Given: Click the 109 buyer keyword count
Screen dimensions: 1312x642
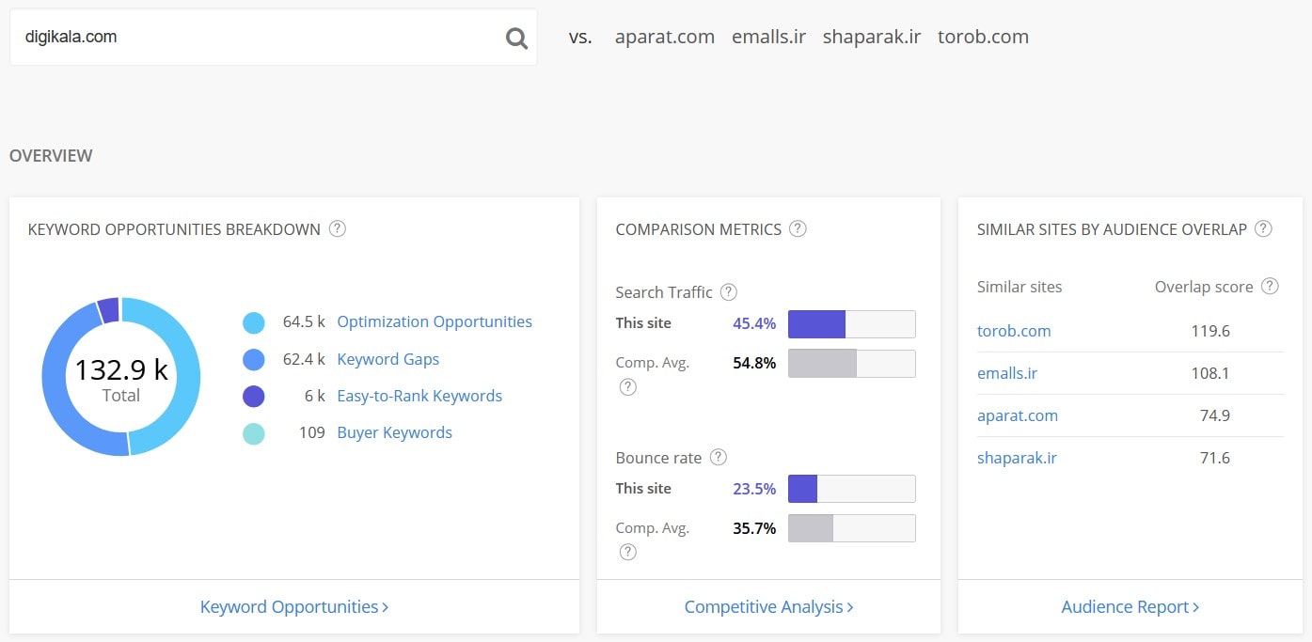Looking at the screenshot, I should [x=311, y=432].
